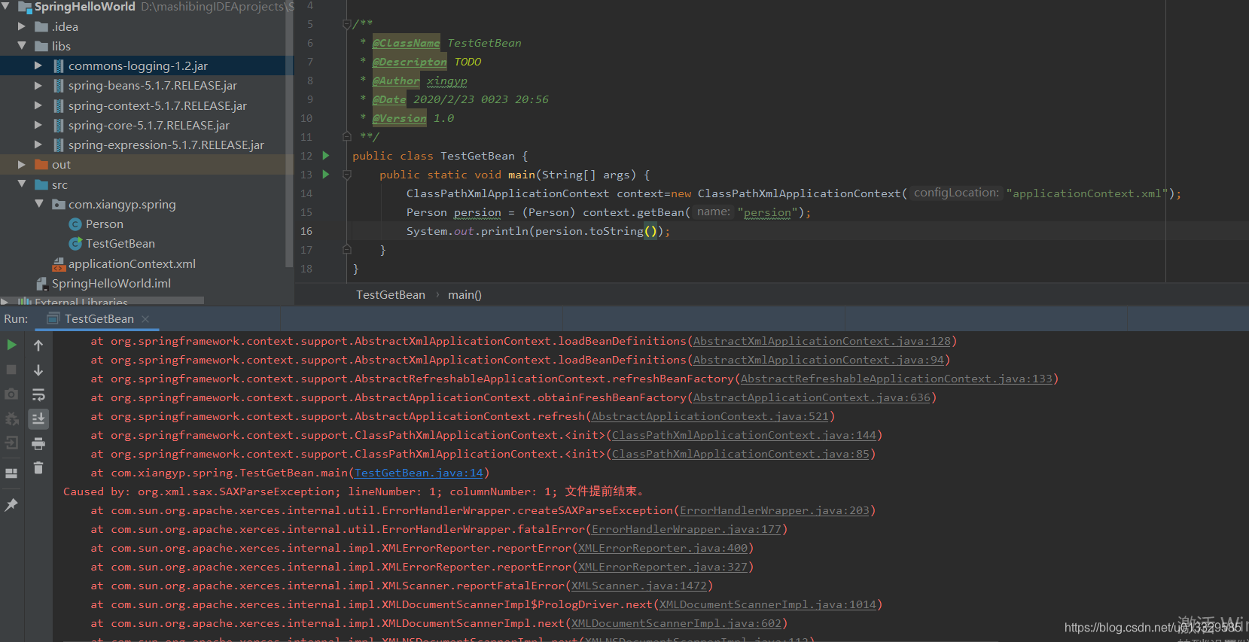Select TestGetBean class in project tree
Viewport: 1249px width, 642px height.
point(120,244)
